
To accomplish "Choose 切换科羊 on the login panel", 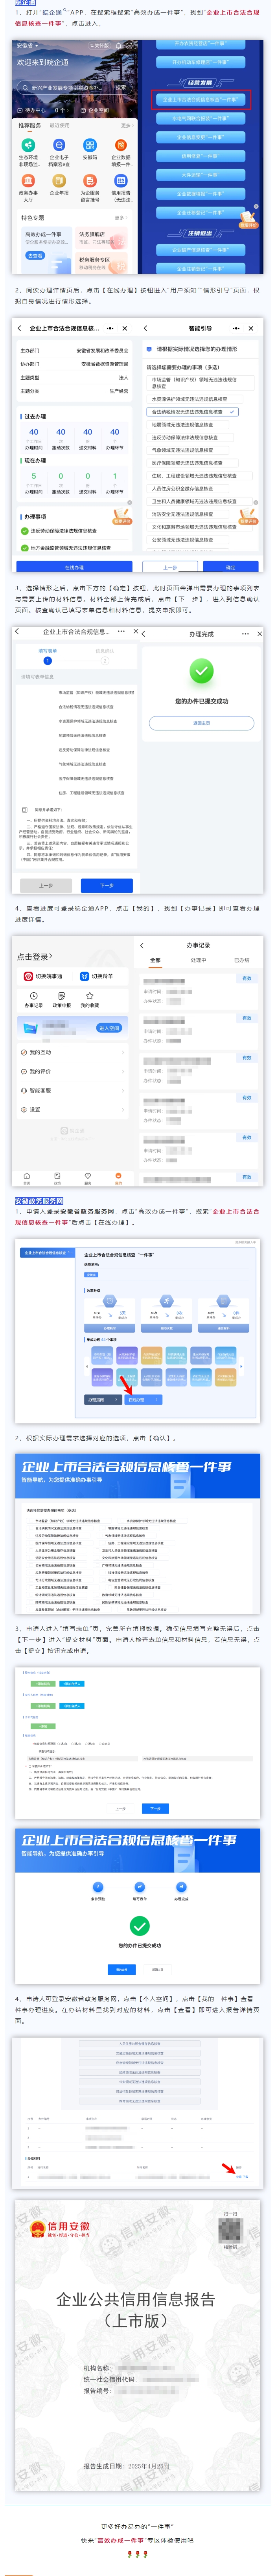I will click(x=98, y=976).
